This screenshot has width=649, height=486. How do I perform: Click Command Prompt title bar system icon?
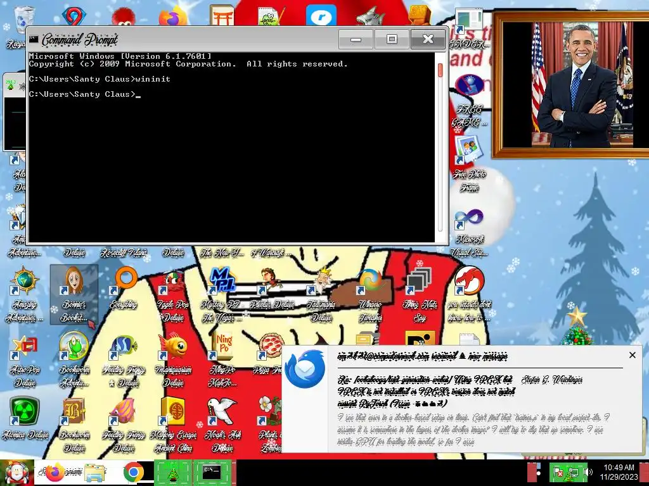click(34, 39)
